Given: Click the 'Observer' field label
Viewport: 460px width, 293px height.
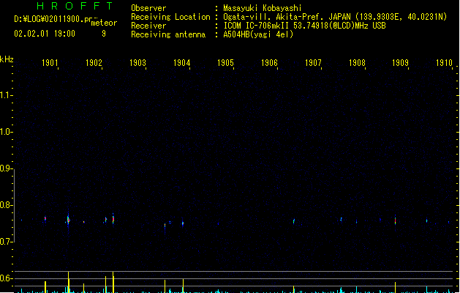Looking at the screenshot, I should point(148,8).
